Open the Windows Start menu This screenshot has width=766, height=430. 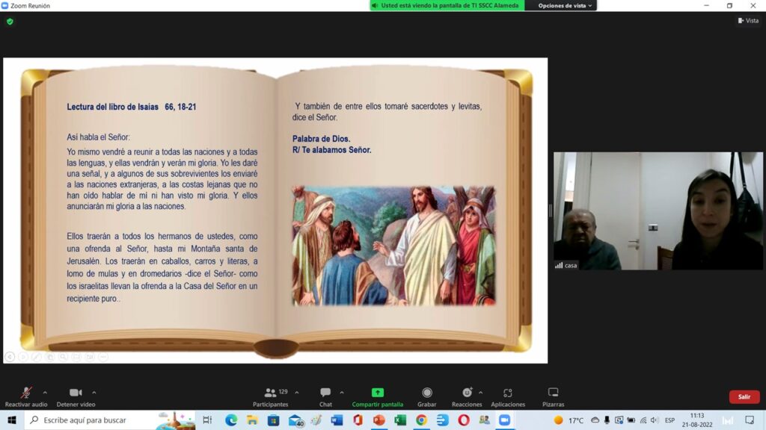point(12,420)
